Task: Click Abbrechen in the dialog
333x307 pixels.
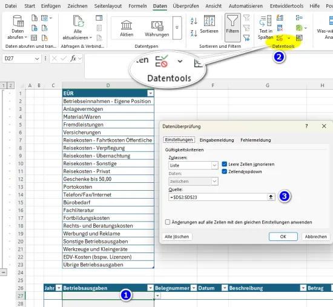Action: pyautogui.click(x=316, y=237)
